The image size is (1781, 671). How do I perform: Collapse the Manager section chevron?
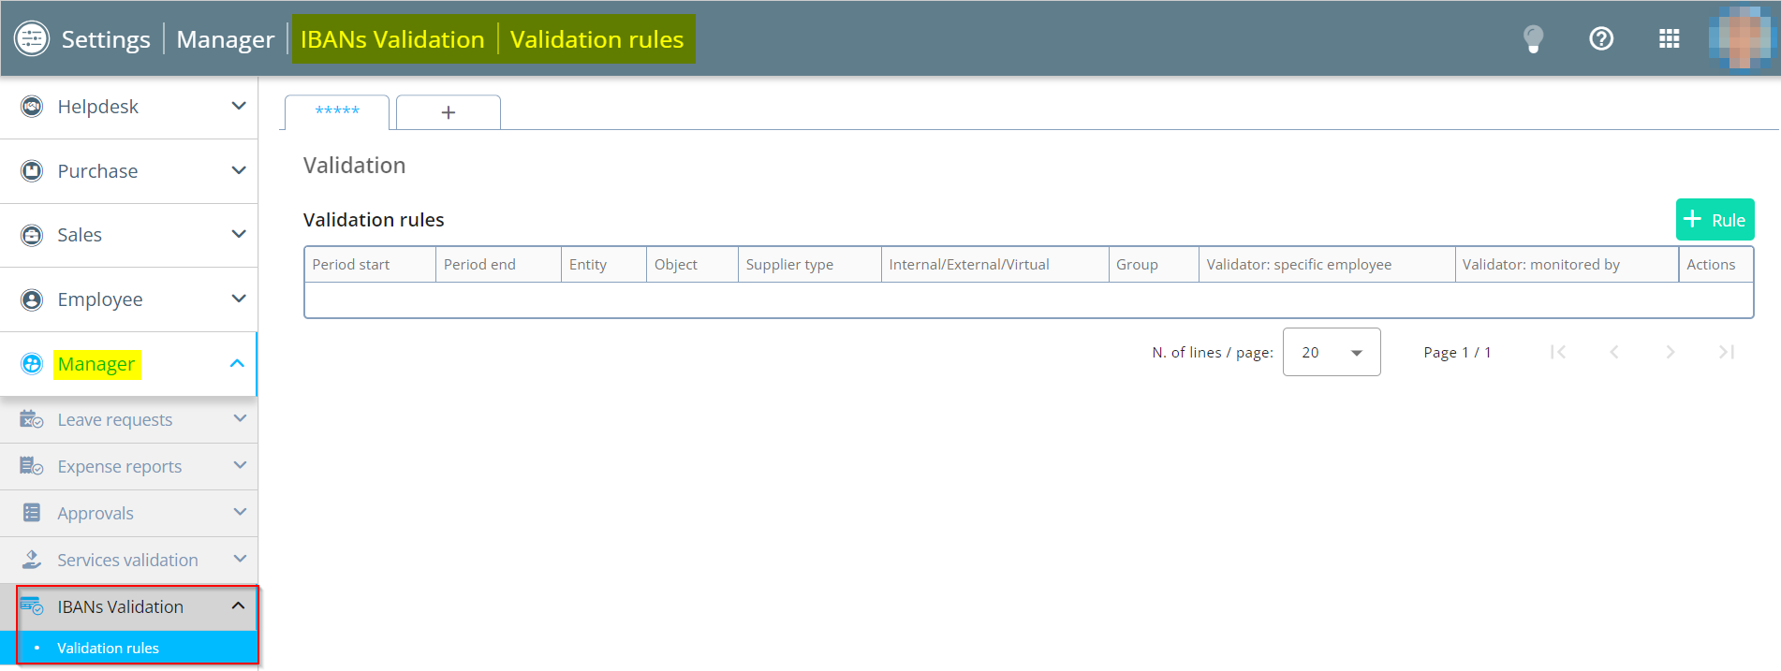238,363
